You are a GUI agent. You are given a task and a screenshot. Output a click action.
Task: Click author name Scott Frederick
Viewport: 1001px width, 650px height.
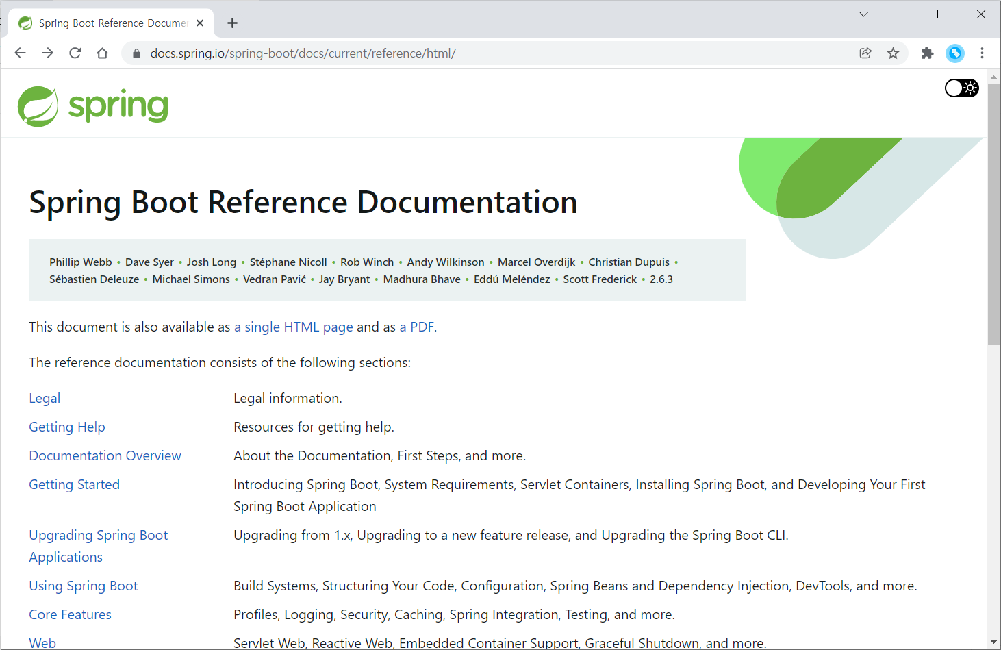[x=600, y=279]
